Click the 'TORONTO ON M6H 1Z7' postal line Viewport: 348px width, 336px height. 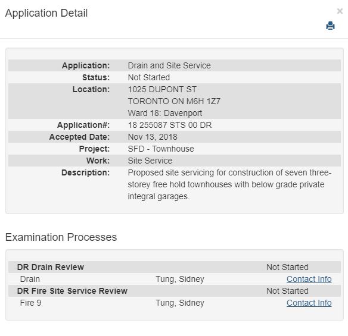click(x=174, y=101)
